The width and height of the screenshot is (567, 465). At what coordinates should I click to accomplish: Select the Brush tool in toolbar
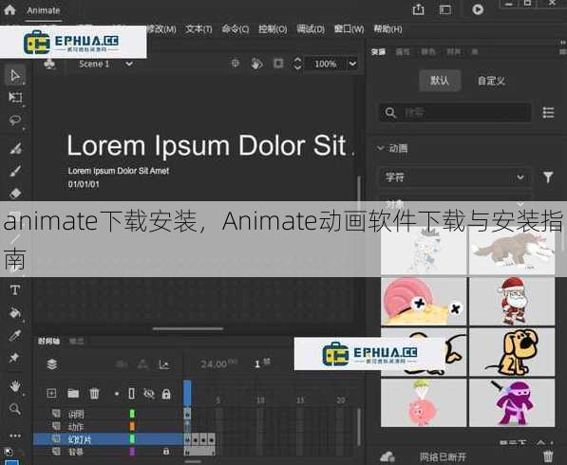point(15,171)
